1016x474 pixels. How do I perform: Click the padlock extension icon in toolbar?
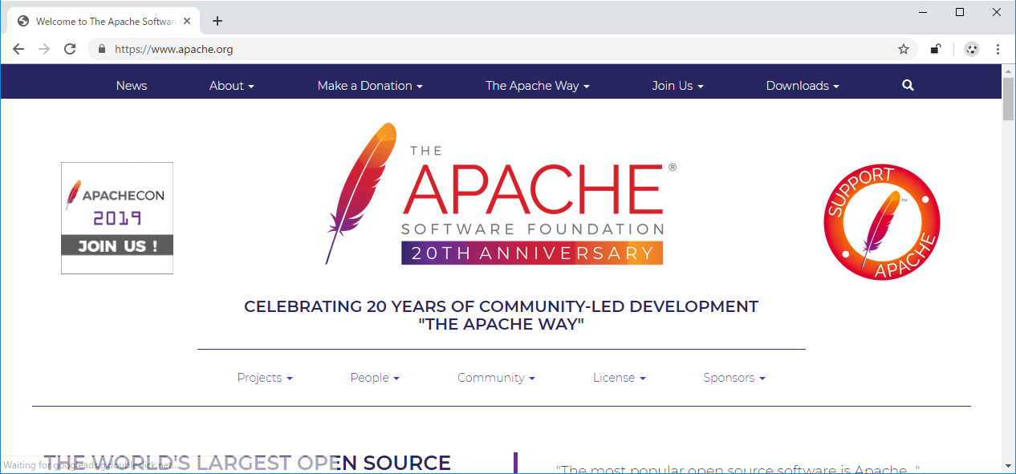pos(936,49)
